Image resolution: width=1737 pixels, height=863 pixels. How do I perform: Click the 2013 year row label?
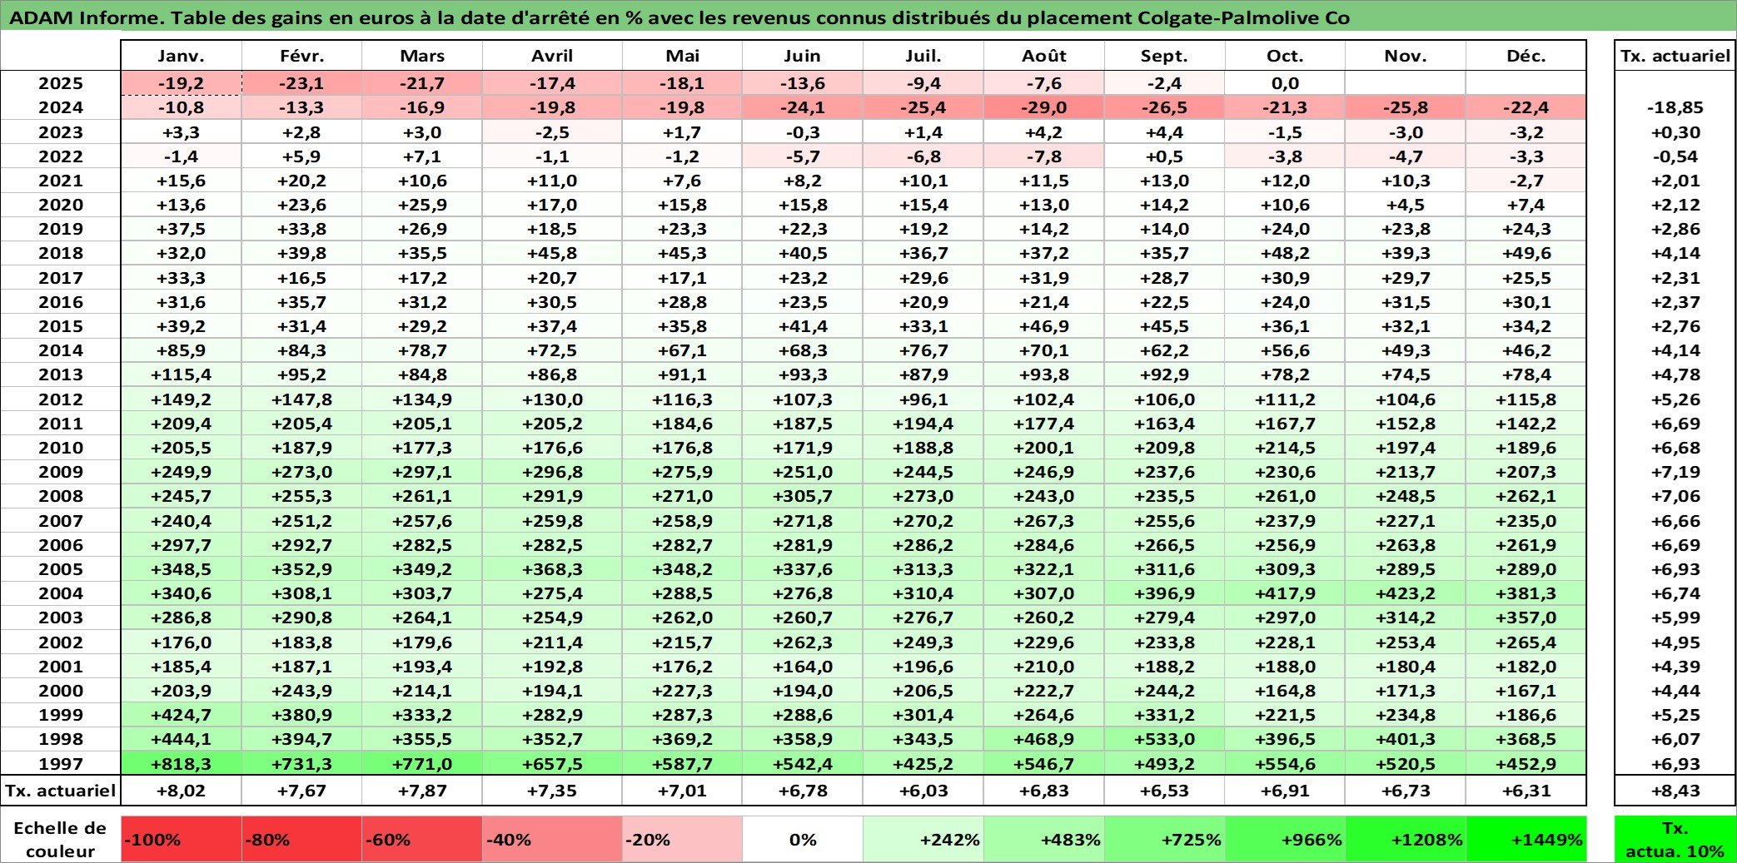(61, 374)
